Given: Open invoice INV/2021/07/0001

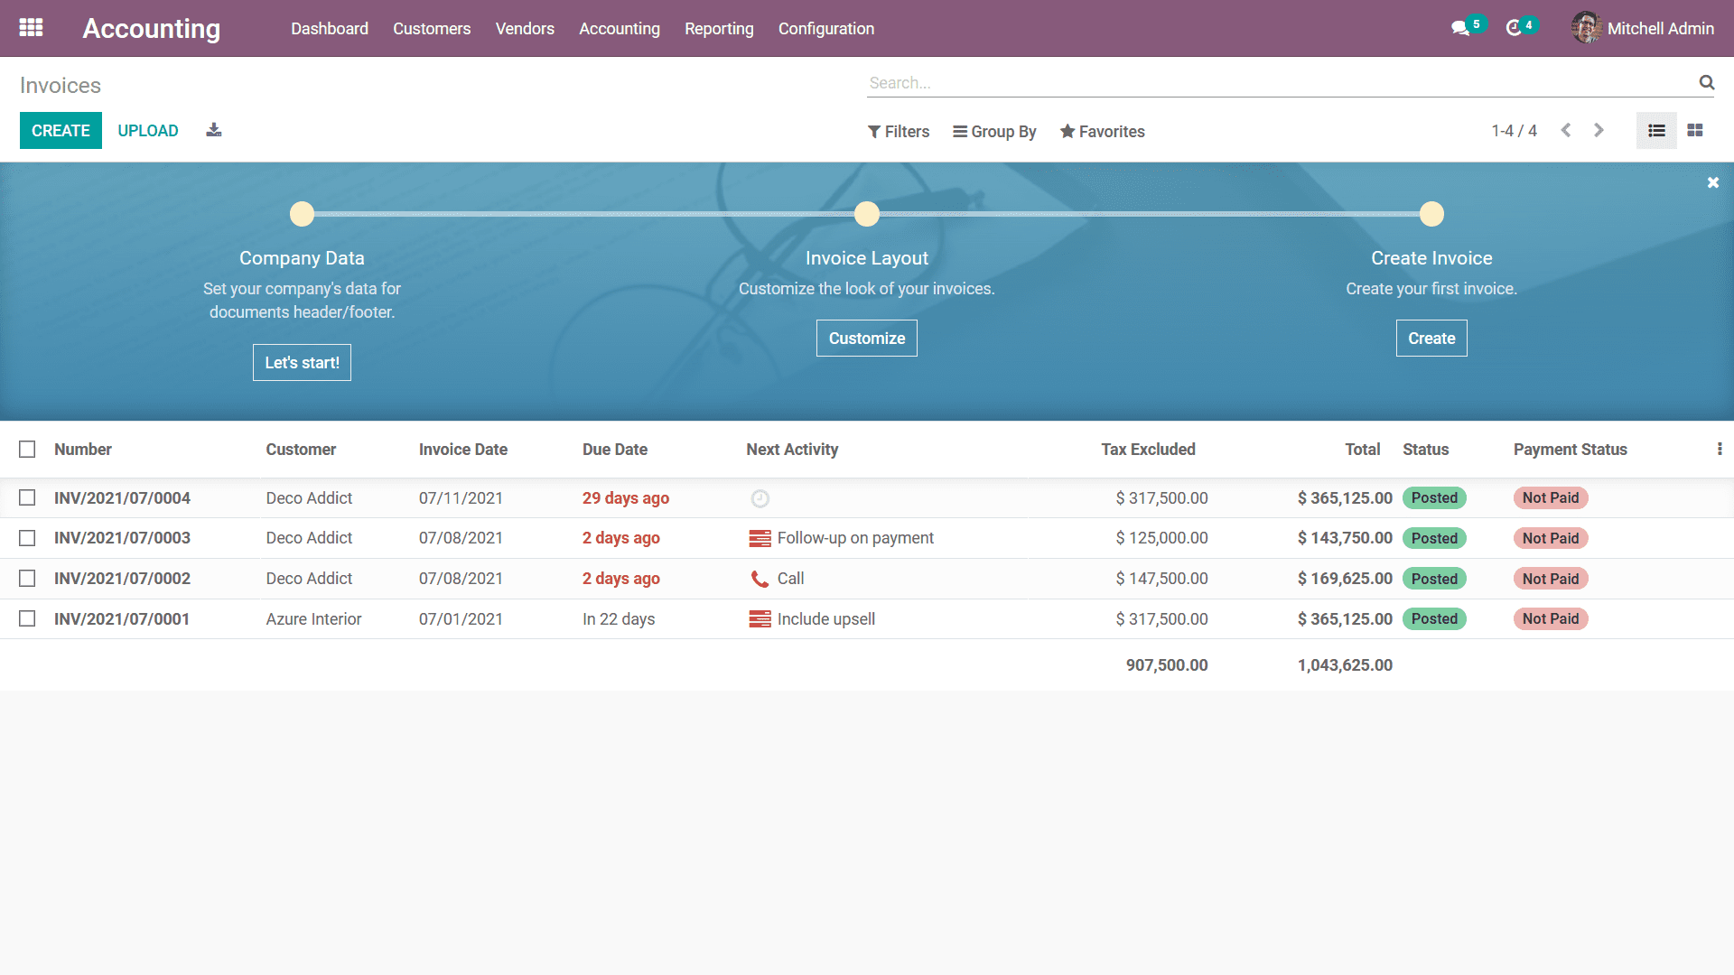Looking at the screenshot, I should 122,619.
